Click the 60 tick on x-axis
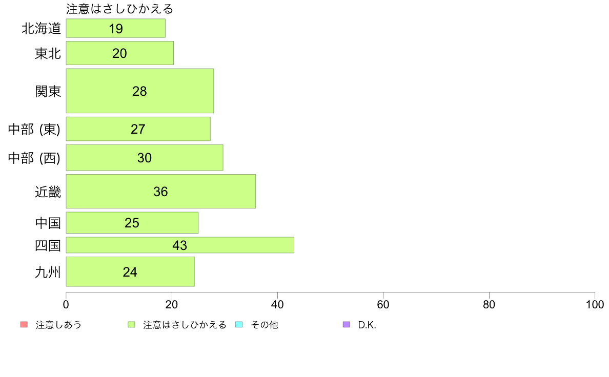 tap(383, 304)
